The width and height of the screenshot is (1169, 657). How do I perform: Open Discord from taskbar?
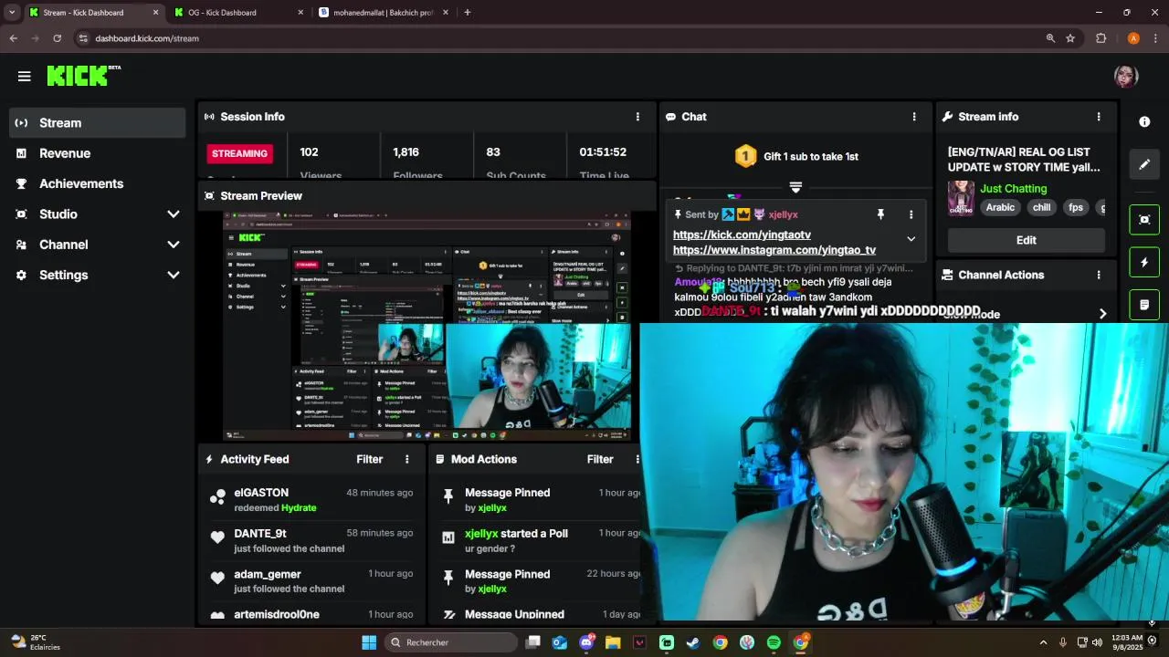point(586,642)
